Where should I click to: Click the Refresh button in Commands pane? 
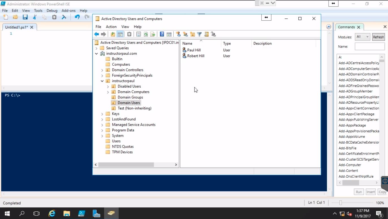[378, 37]
